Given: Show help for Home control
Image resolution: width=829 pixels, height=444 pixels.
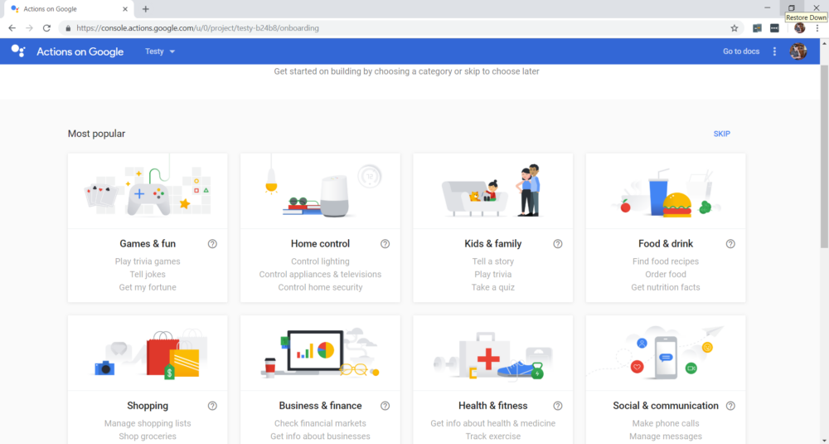Looking at the screenshot, I should click(x=385, y=244).
